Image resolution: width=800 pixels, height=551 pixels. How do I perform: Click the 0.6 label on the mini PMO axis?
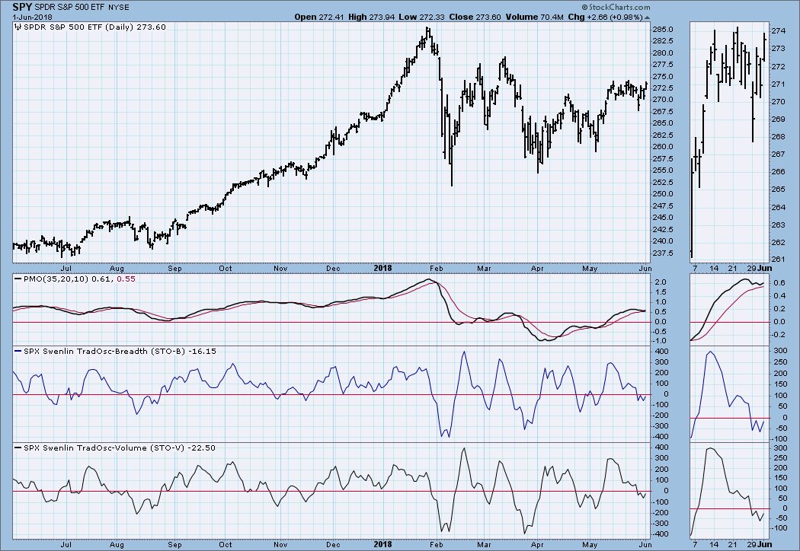coord(779,283)
